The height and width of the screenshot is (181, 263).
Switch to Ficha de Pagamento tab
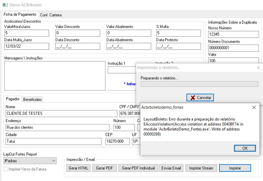(x=20, y=14)
